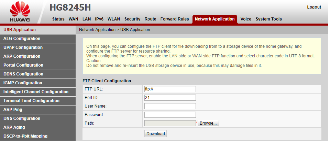
Task: Click the User Name text box
Action: [x=170, y=106]
